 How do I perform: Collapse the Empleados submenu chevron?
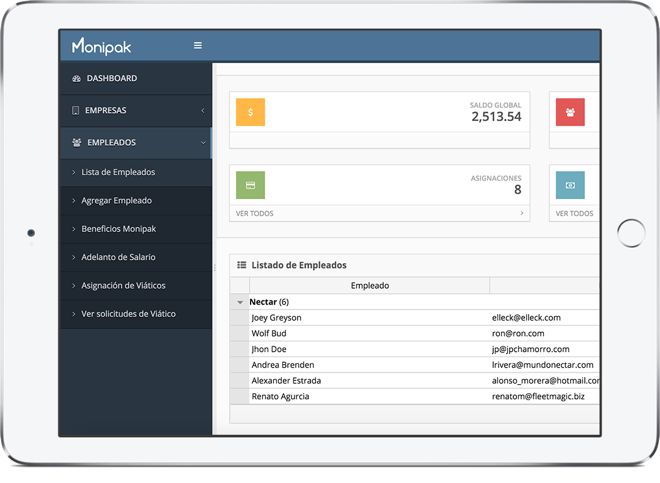point(204,143)
